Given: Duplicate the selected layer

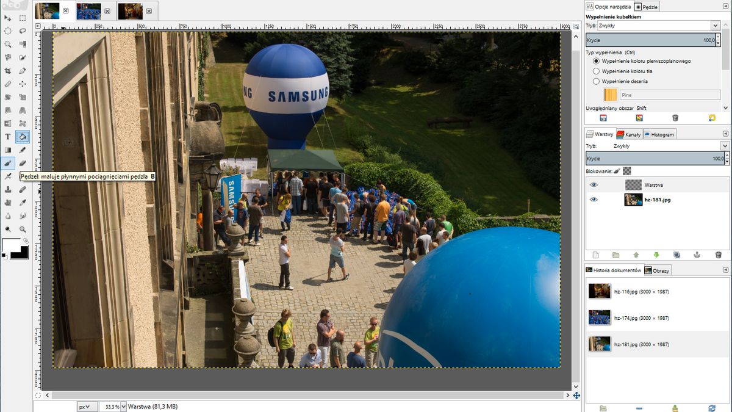Looking at the screenshot, I should (676, 255).
